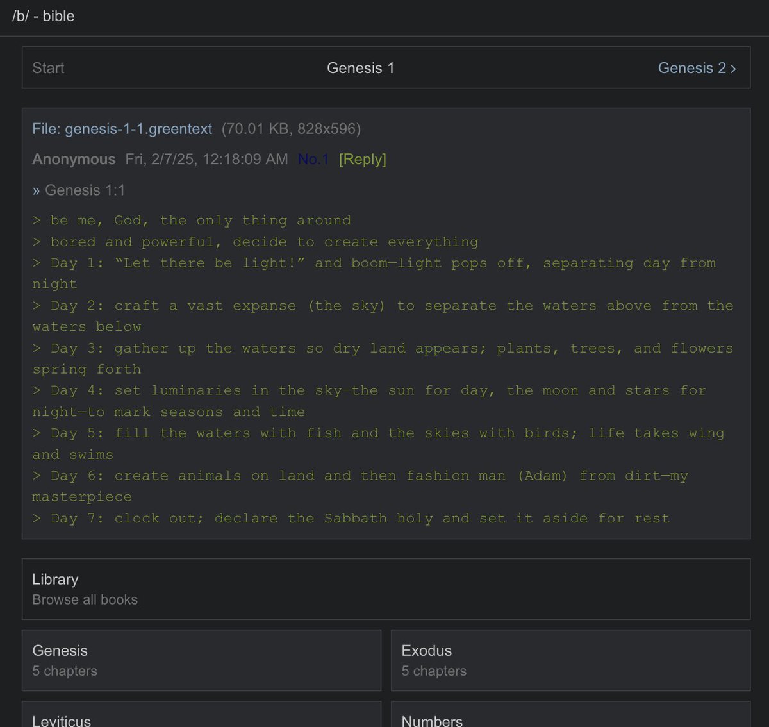Click the Genesis 1:1 verse reference
The image size is (769, 727).
coord(85,190)
